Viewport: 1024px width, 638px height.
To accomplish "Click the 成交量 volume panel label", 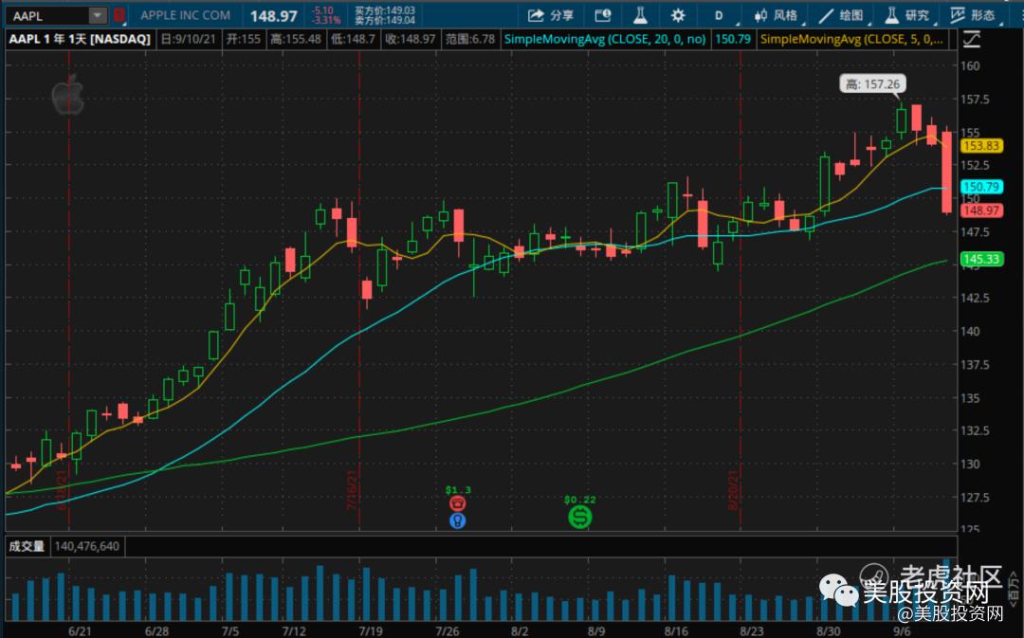I will [27, 546].
